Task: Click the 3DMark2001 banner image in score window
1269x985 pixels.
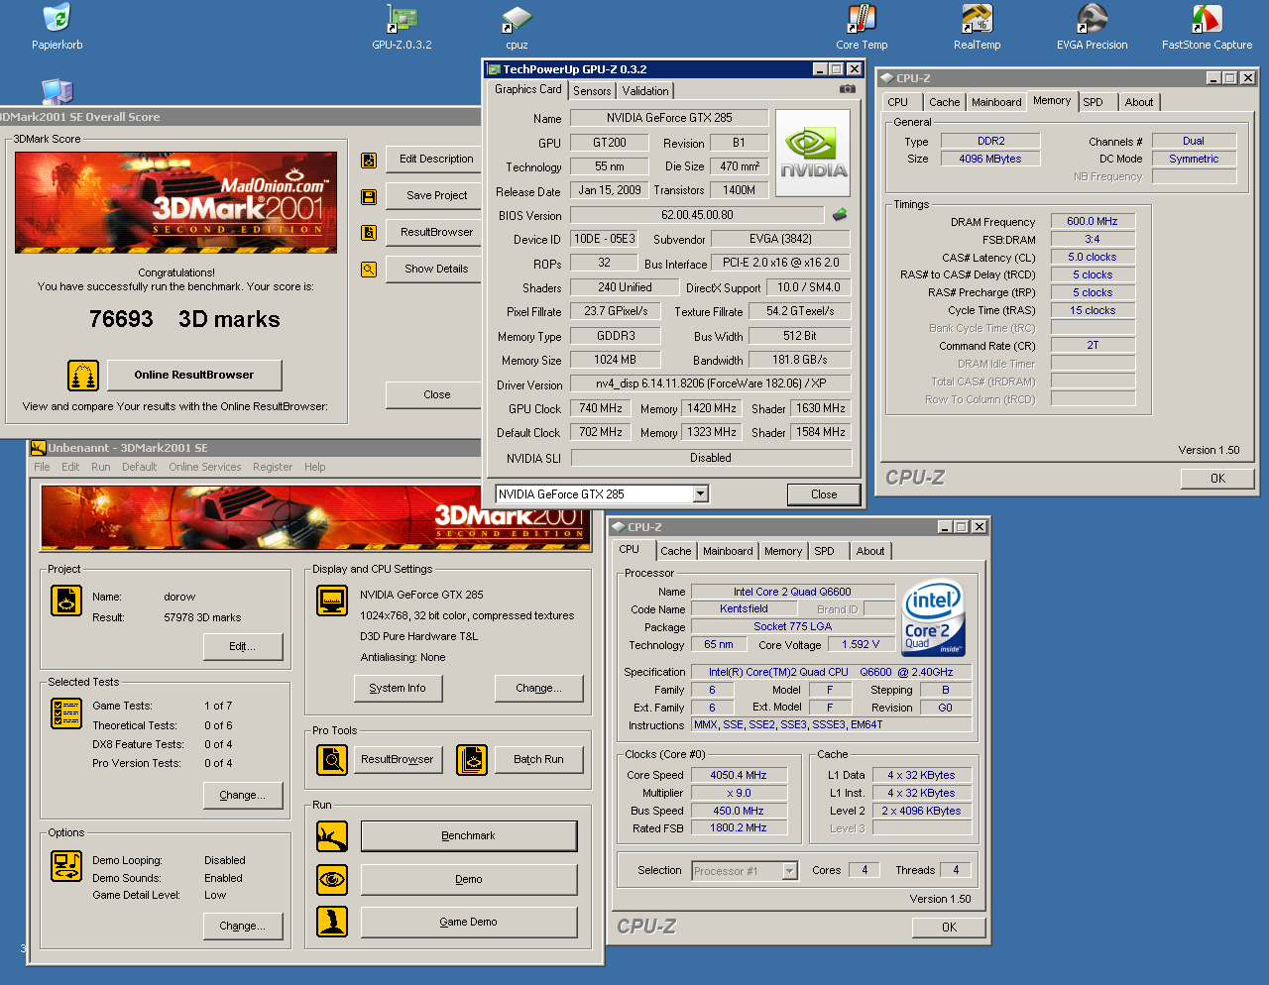Action: [175, 202]
